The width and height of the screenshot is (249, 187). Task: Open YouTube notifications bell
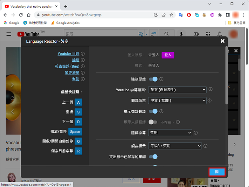(219, 34)
